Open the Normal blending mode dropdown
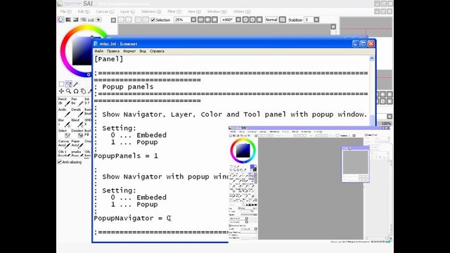The height and width of the screenshot is (253, 450). (283, 20)
